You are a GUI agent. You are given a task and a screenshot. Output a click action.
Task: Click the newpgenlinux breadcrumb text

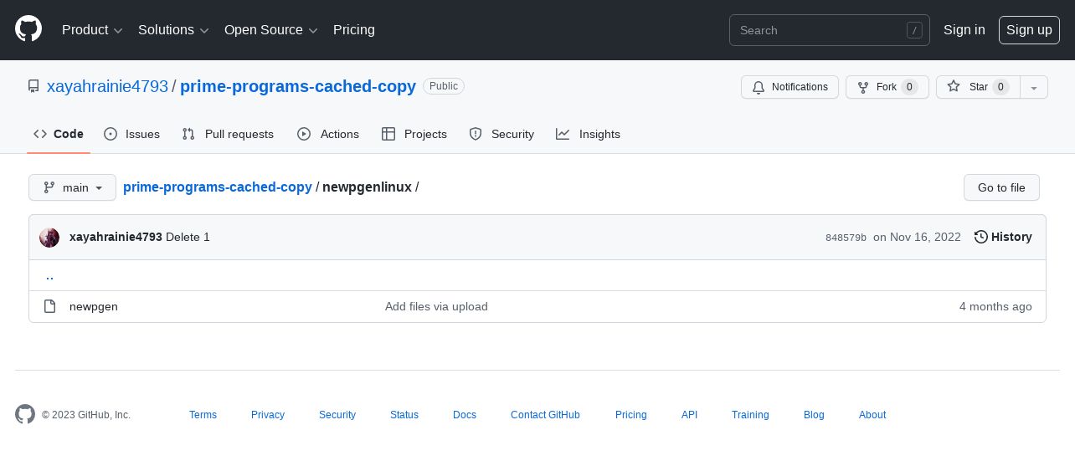(x=367, y=187)
